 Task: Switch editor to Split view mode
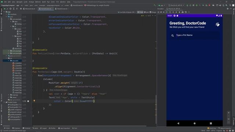tap(147, 12)
